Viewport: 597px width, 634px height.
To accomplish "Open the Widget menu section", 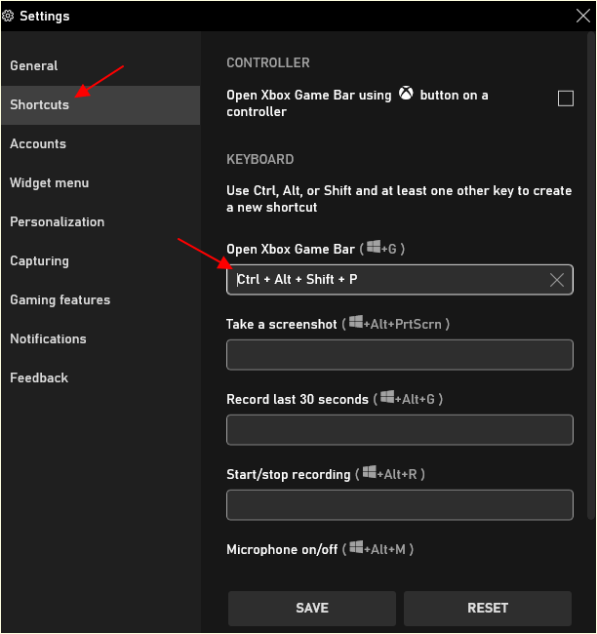I will pos(100,182).
